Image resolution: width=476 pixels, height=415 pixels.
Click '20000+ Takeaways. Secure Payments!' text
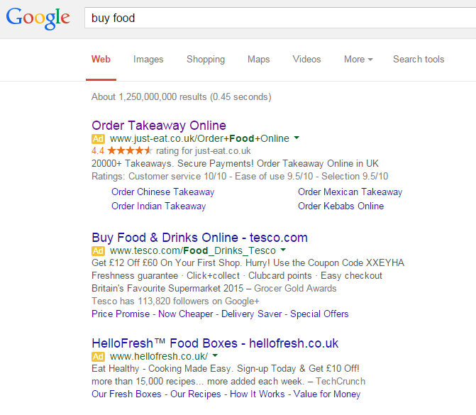coord(172,164)
